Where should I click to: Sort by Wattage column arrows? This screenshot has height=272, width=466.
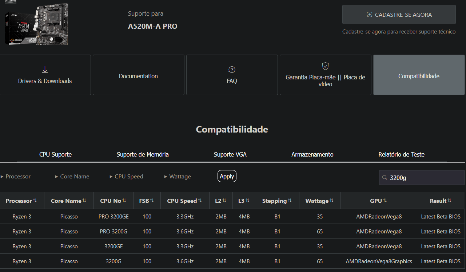point(332,201)
